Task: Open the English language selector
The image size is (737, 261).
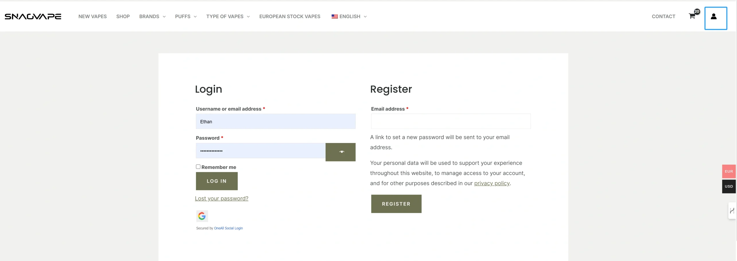Action: click(349, 16)
